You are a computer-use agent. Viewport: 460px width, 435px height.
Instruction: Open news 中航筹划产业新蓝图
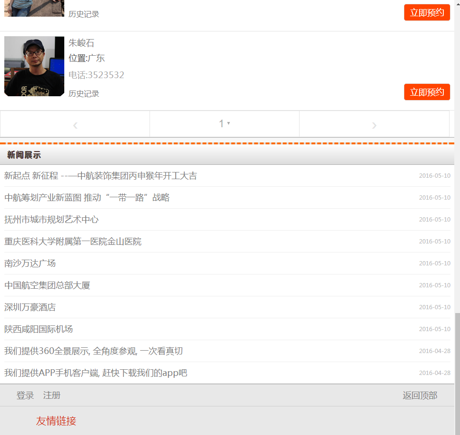tap(87, 198)
